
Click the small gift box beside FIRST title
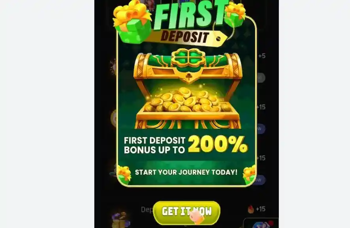point(235,14)
